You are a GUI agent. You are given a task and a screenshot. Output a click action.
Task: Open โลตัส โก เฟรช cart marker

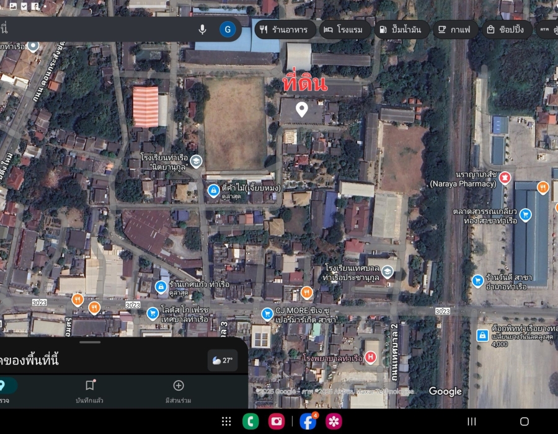coord(153,314)
